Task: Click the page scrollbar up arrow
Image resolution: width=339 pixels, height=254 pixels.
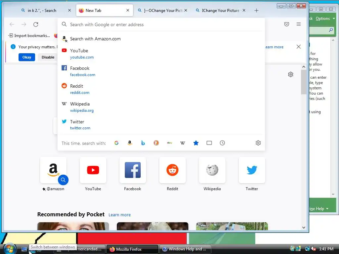Action: coord(304,67)
